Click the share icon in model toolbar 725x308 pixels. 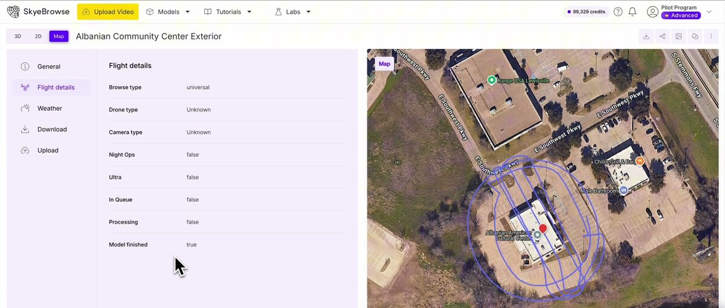pyautogui.click(x=663, y=36)
